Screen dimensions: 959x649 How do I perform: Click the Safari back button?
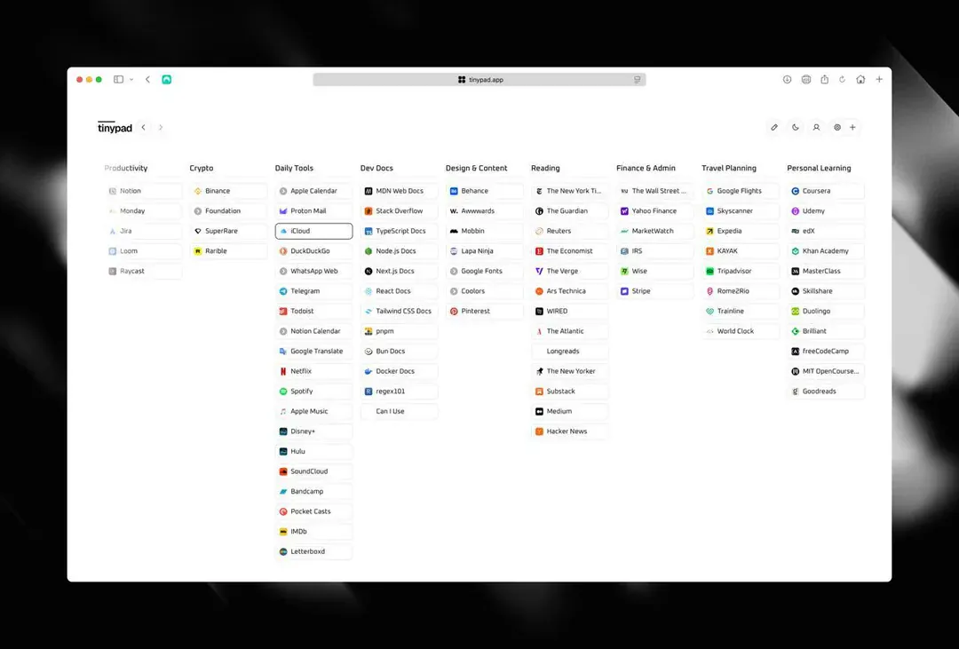[147, 80]
